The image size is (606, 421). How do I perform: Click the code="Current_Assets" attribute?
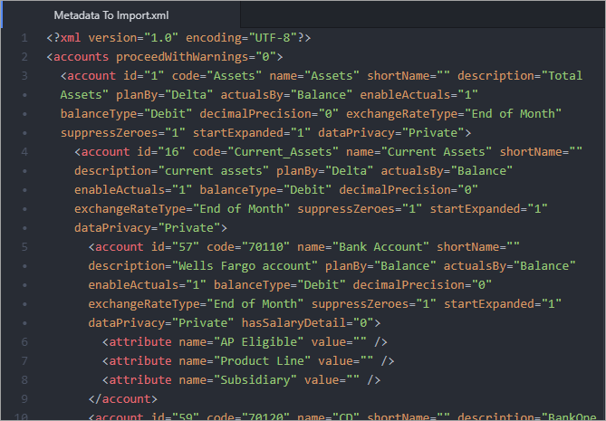point(265,152)
